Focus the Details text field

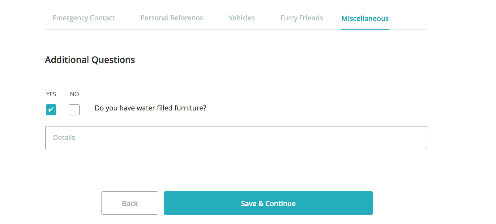click(236, 138)
